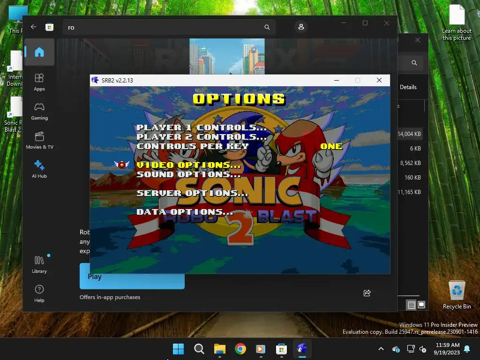This screenshot has height=360, width=480.
Task: Open the Store user account icon
Action: click(301, 27)
